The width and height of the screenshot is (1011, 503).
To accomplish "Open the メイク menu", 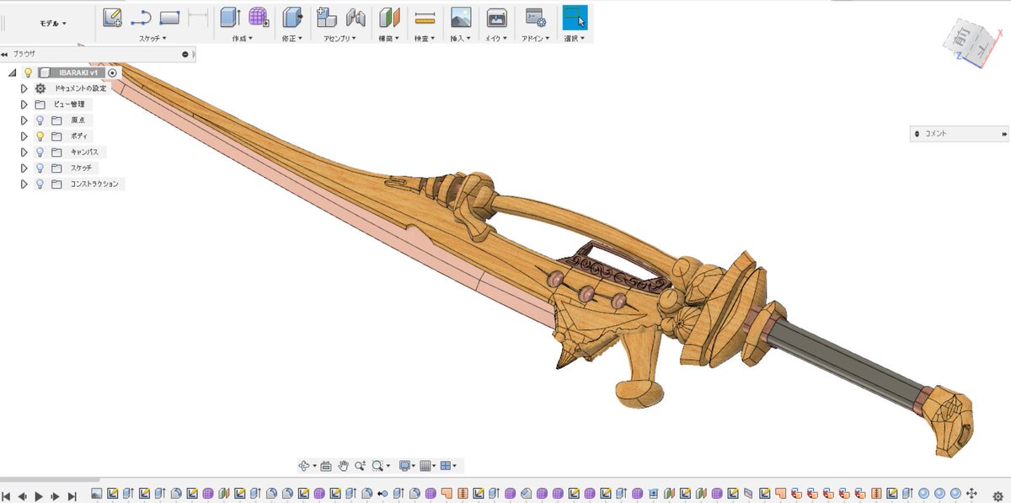I will coord(496,38).
